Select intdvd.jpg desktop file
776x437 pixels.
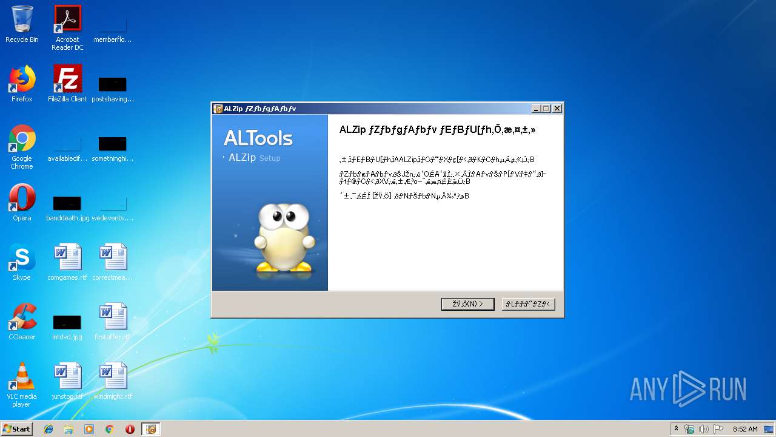tap(67, 326)
